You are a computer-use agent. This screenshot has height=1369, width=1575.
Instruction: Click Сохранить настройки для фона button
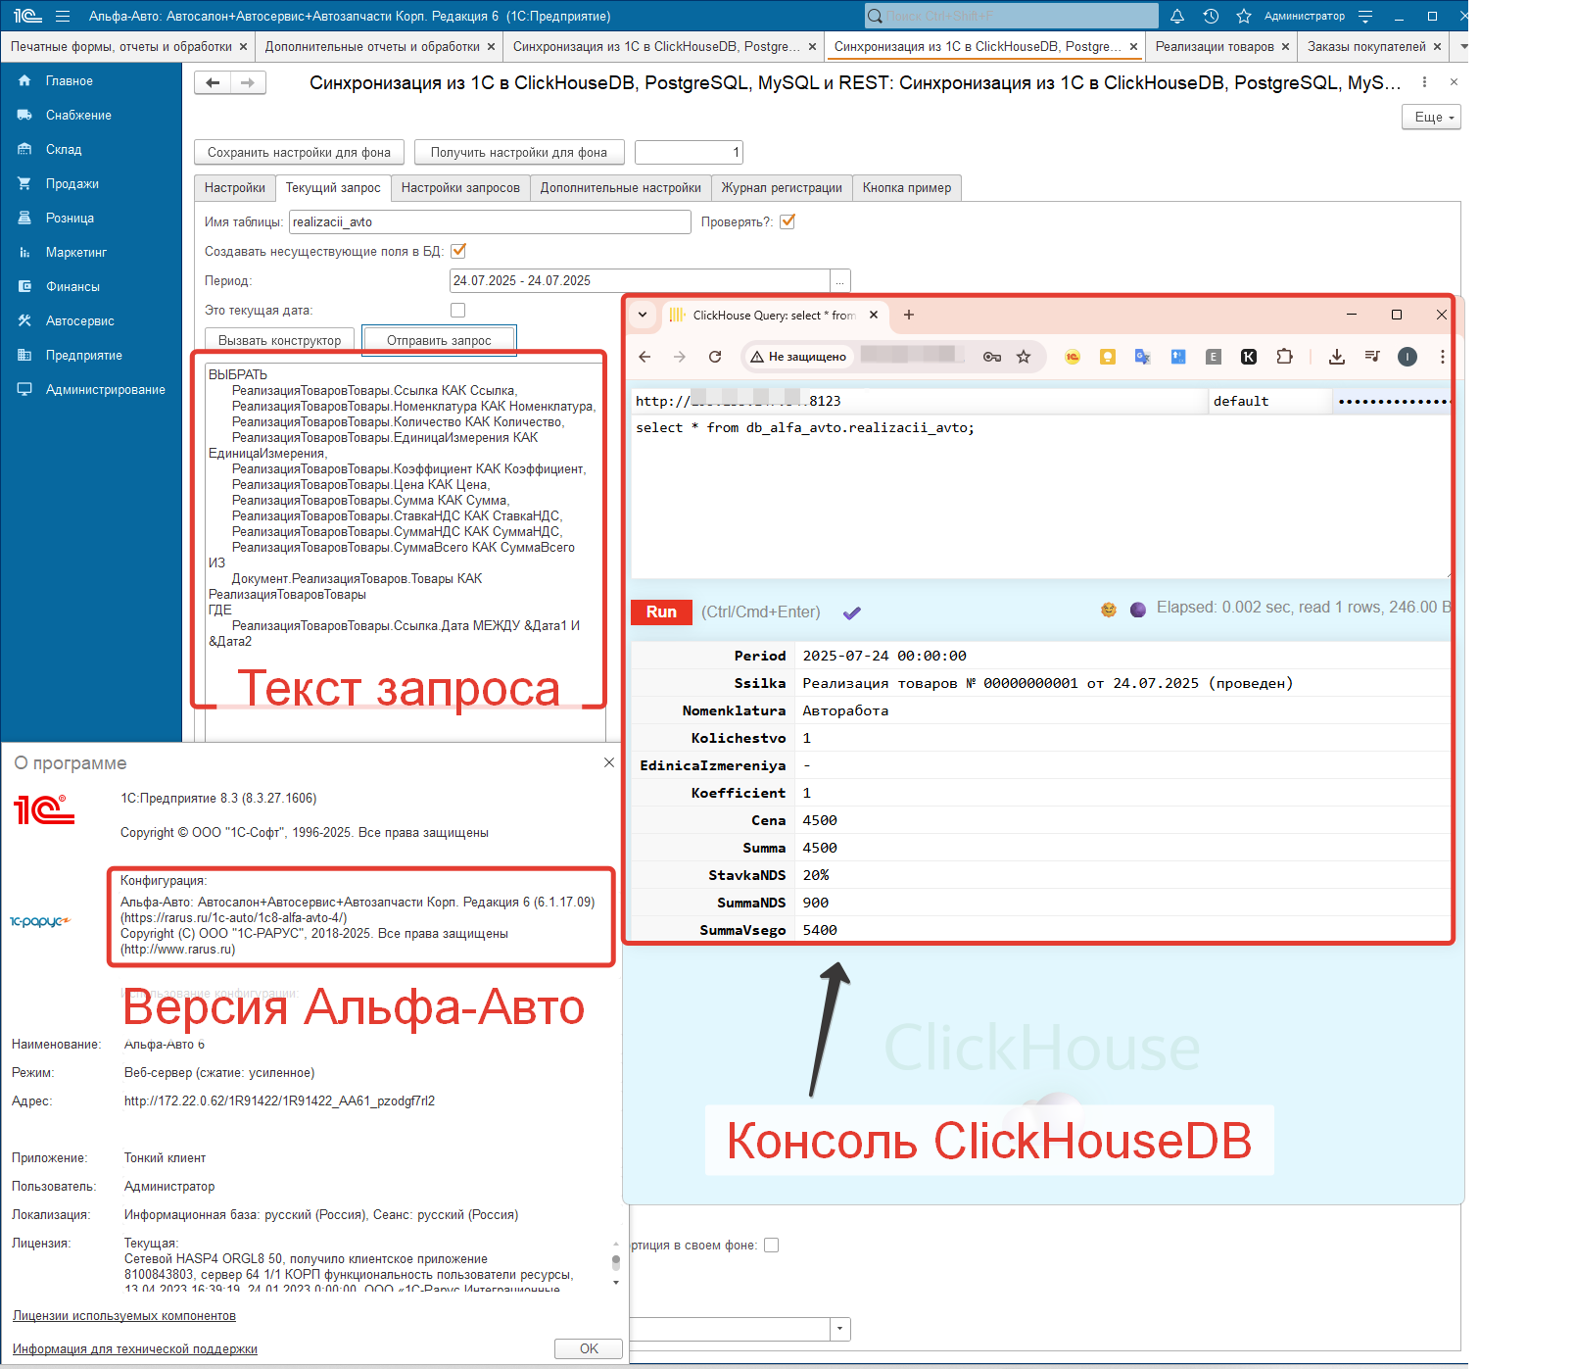click(x=299, y=152)
